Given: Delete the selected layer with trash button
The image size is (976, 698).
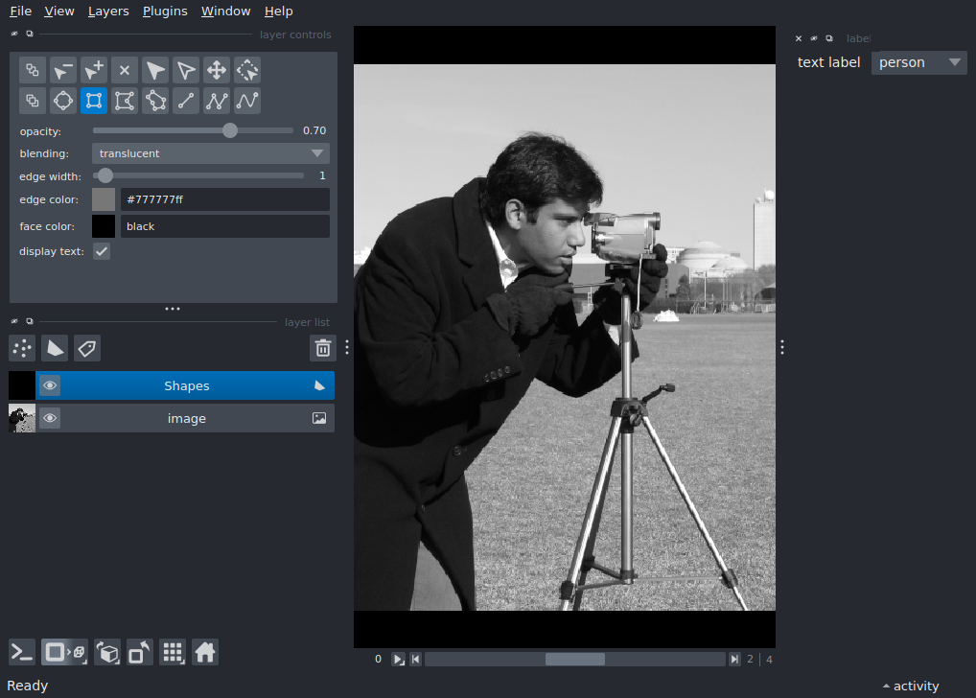Looking at the screenshot, I should [x=322, y=348].
